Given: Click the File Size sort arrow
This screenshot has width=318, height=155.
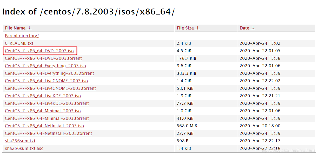Looking at the screenshot, I should 197,28.
